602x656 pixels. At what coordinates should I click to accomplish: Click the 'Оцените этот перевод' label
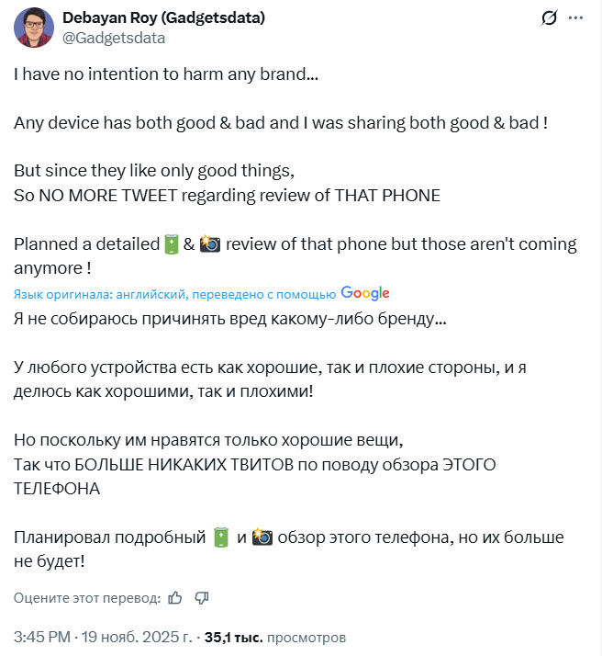click(87, 598)
